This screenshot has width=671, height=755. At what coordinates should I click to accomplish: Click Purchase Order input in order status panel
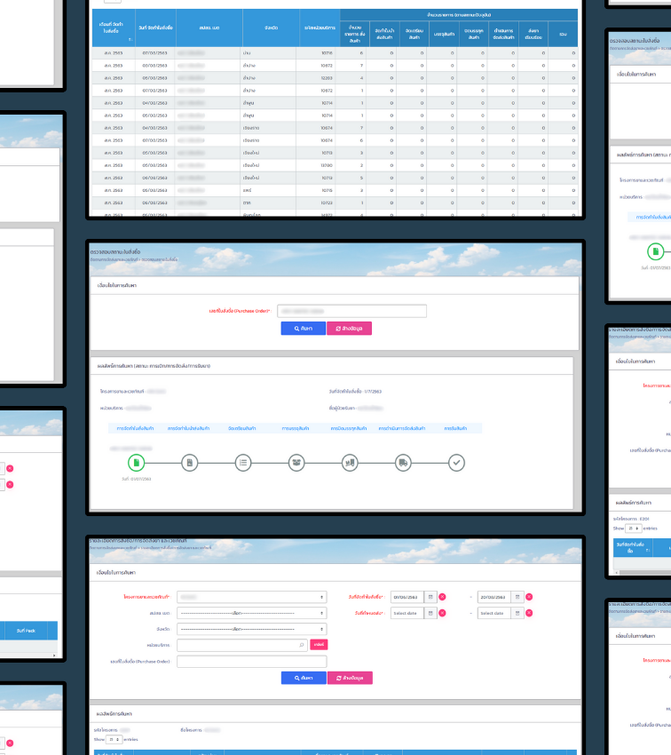[x=351, y=311]
